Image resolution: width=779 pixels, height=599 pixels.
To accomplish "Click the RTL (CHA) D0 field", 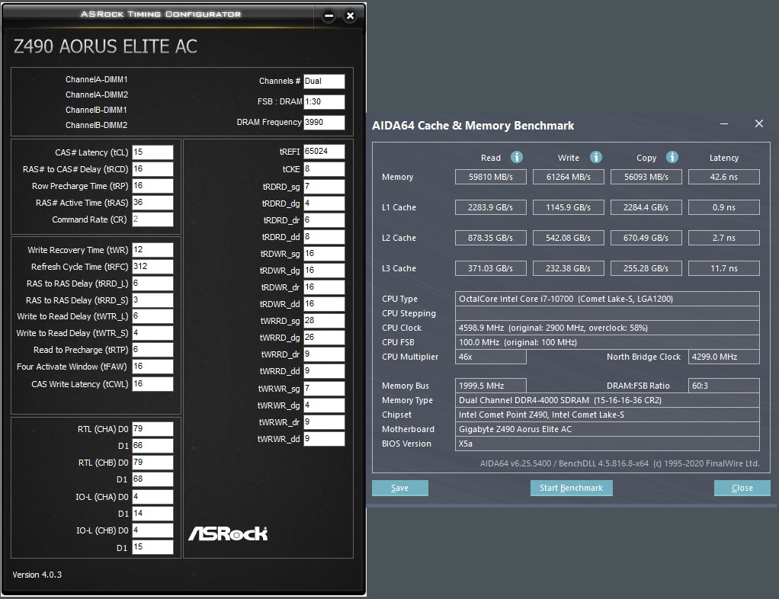I will click(152, 429).
